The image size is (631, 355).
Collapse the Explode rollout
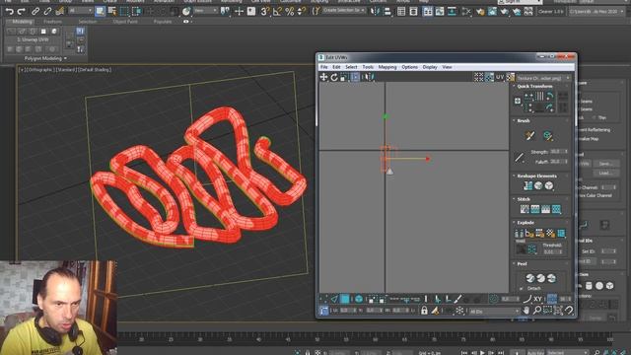point(514,223)
